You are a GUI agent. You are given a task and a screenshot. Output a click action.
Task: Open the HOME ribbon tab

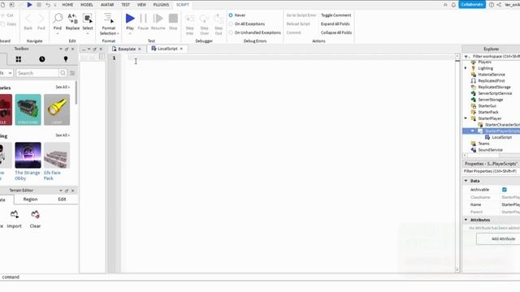pos(67,5)
